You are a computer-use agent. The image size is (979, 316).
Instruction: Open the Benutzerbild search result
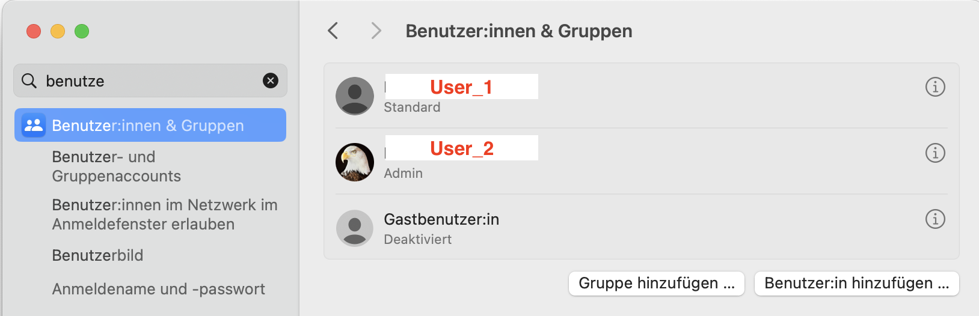click(x=97, y=255)
